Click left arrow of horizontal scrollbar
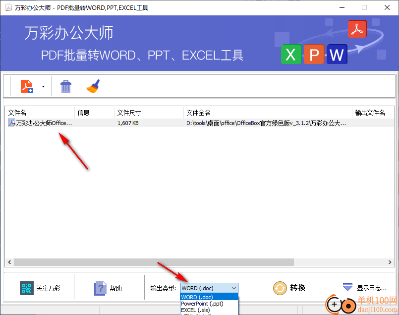 [9, 262]
